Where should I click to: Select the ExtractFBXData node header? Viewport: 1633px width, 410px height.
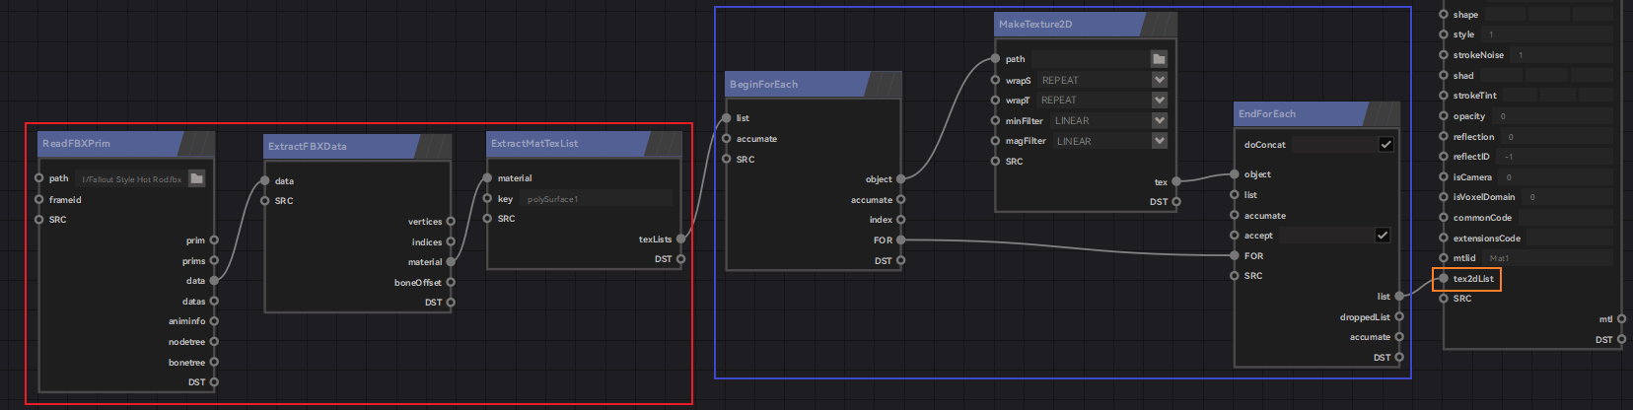click(x=358, y=146)
